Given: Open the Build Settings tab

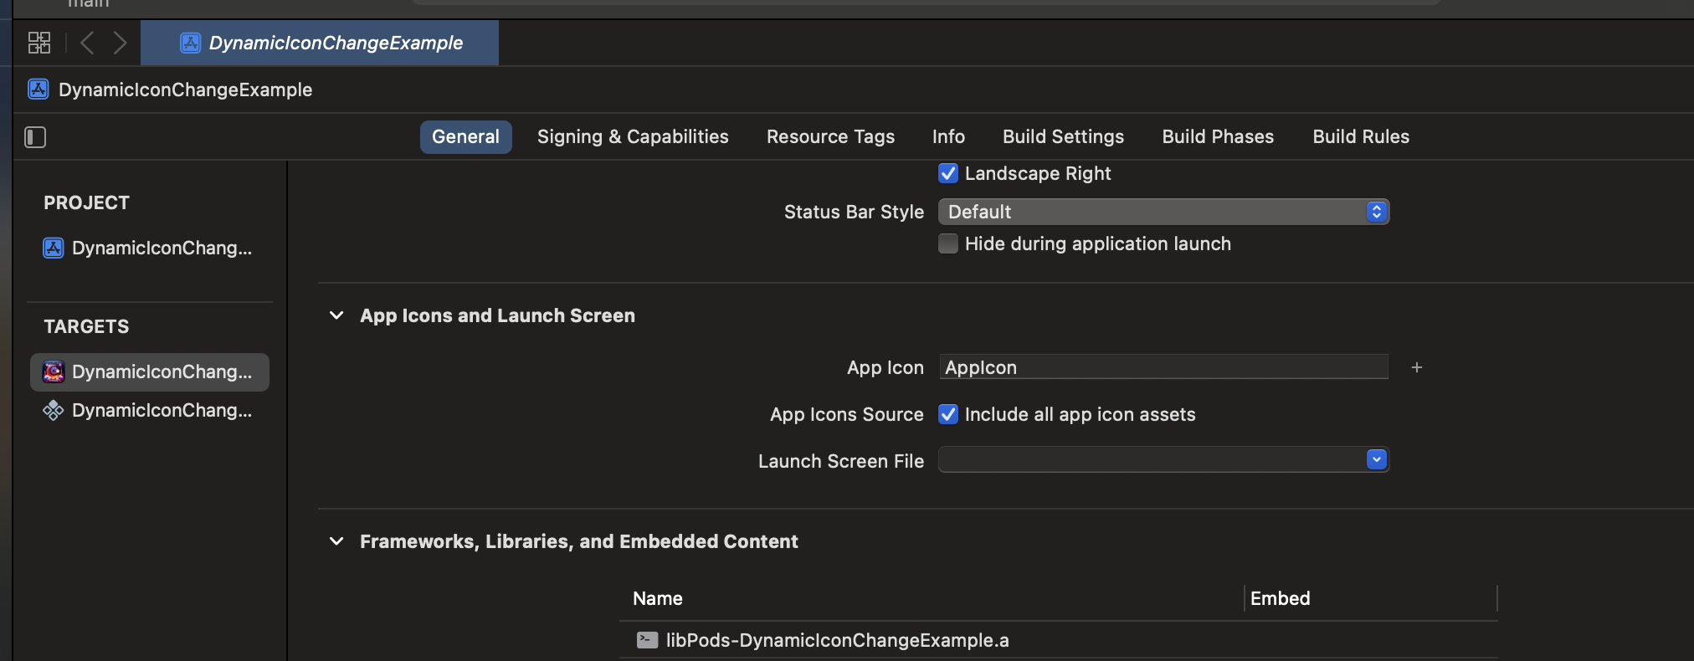Looking at the screenshot, I should tap(1063, 137).
